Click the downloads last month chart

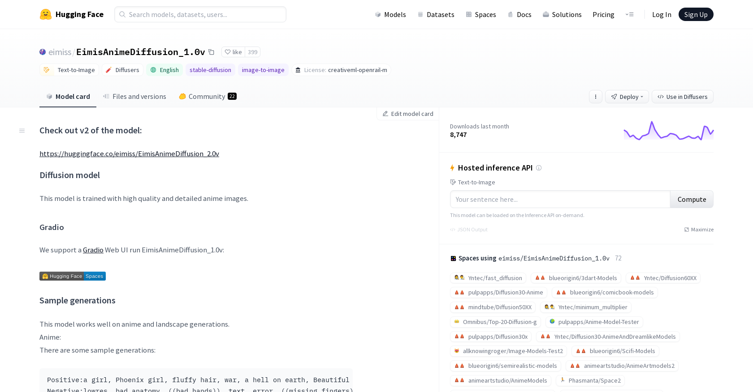(668, 131)
